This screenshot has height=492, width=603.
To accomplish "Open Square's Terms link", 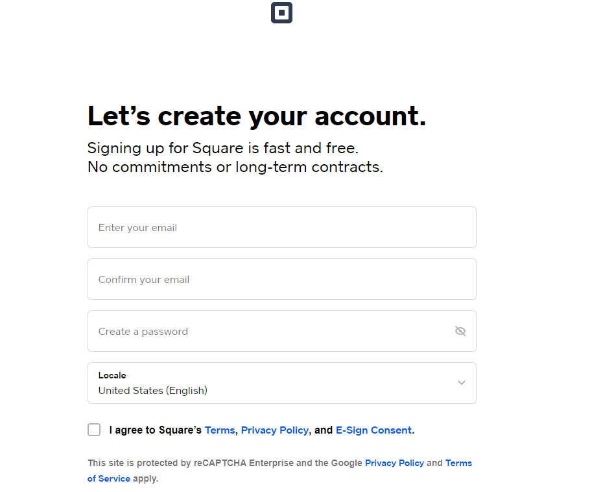I will tap(220, 430).
